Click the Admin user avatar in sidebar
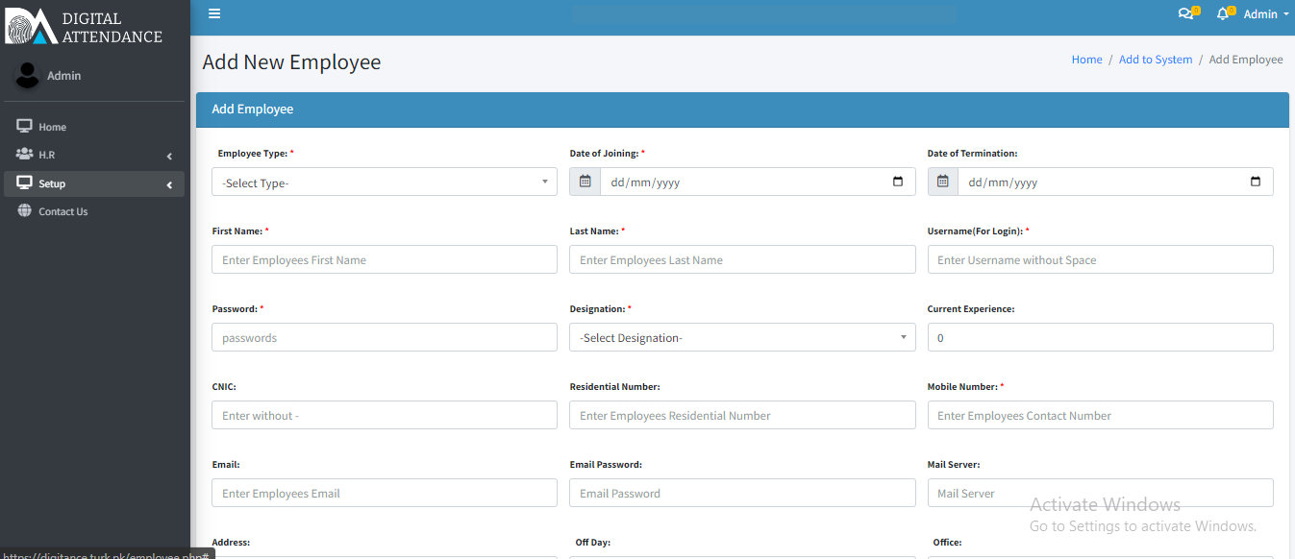Screen dimensions: 1295x559 (28, 76)
